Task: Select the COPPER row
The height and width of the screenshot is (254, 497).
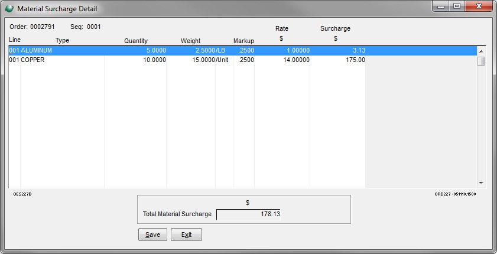Action: pos(187,60)
